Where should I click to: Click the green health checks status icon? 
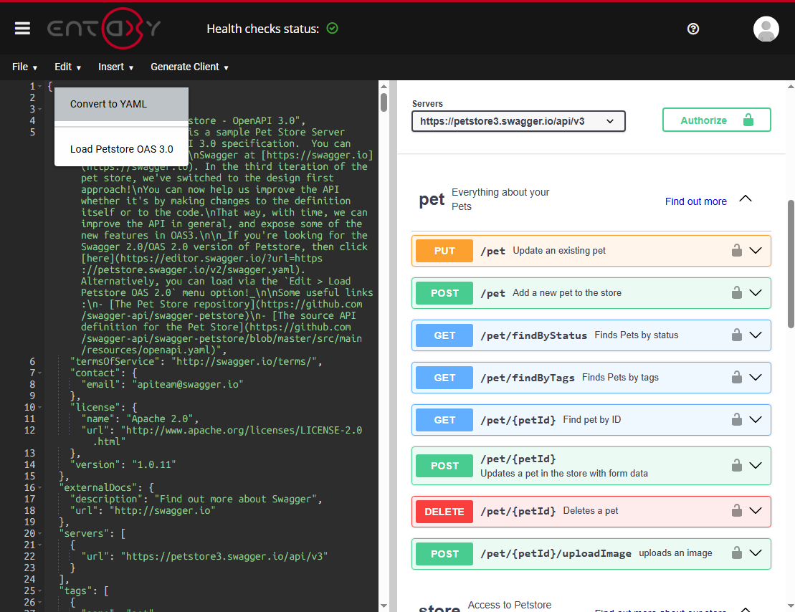pos(332,29)
